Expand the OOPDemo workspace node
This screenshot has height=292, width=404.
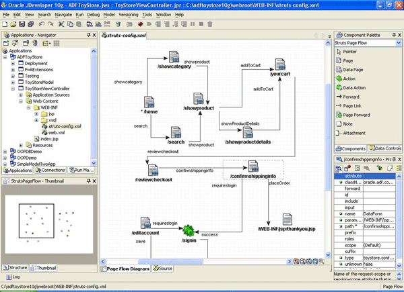click(5, 158)
